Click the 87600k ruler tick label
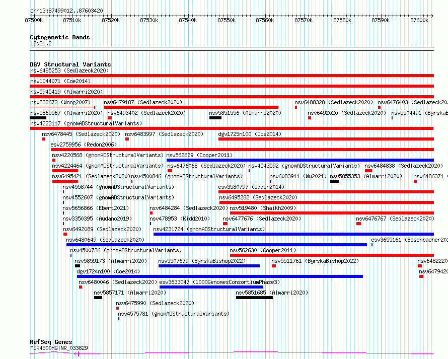Screen dimensions: 448x359 [x=419, y=20]
